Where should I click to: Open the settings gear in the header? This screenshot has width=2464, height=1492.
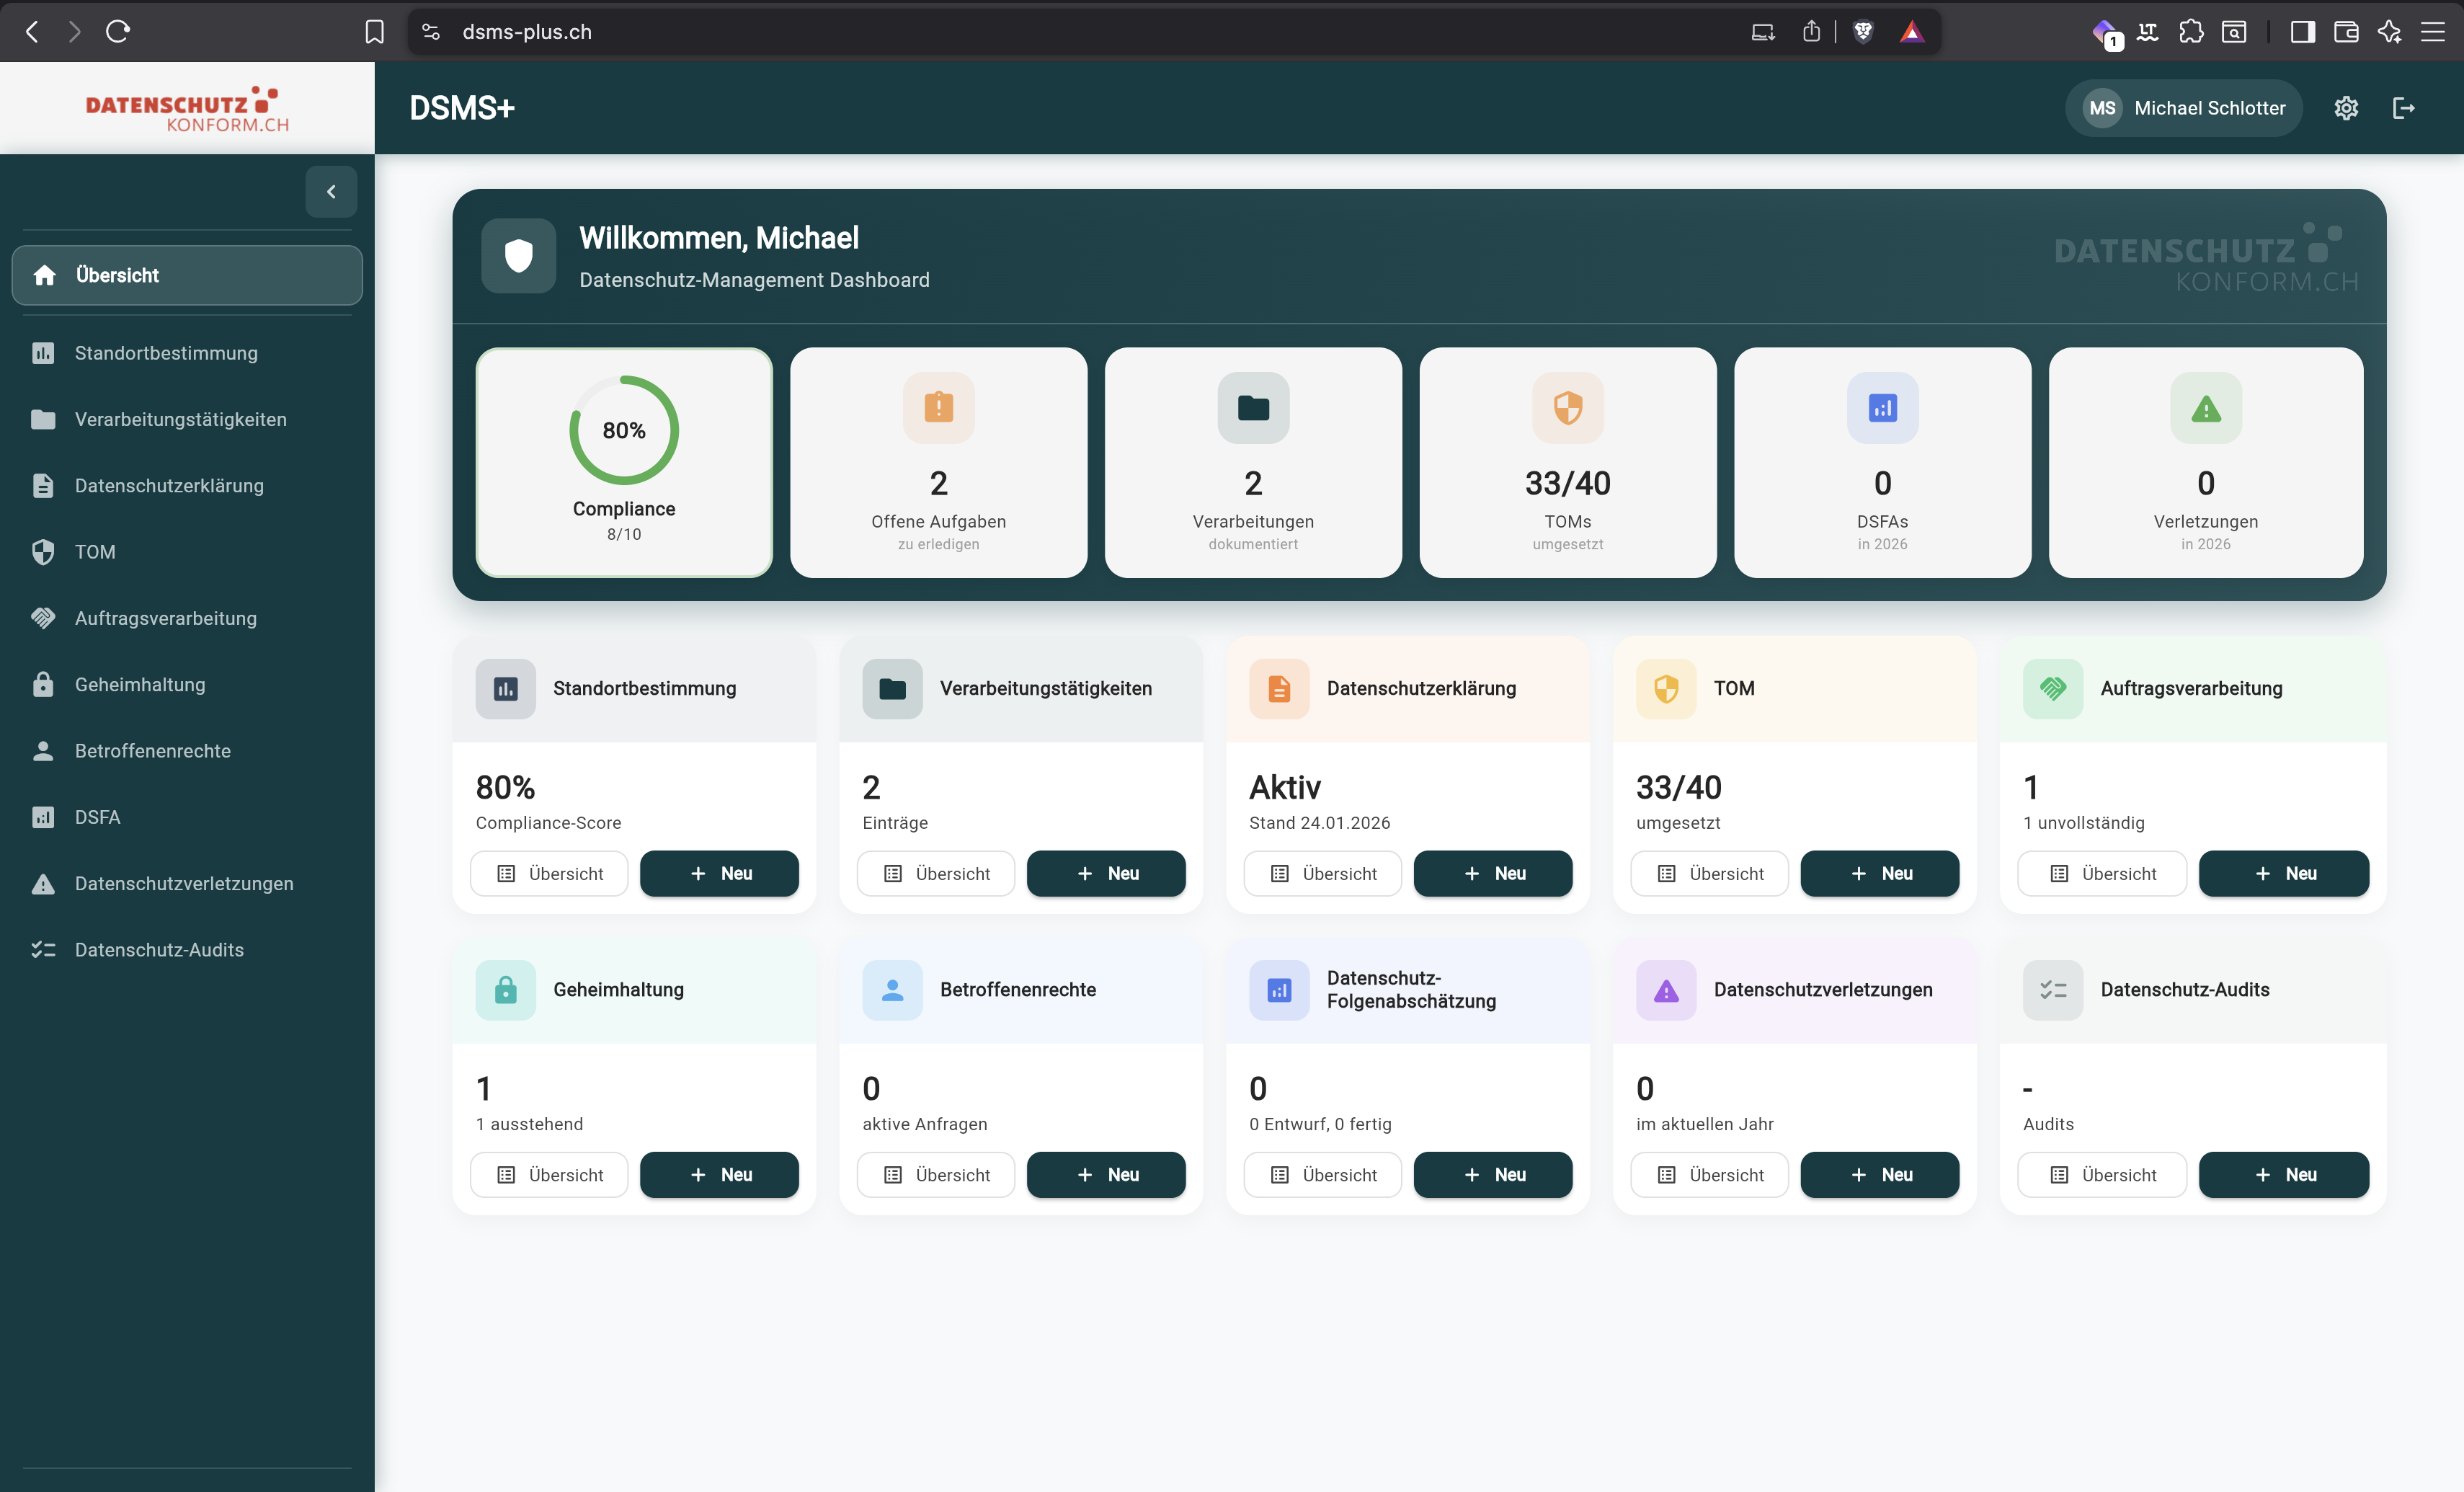coord(2347,108)
